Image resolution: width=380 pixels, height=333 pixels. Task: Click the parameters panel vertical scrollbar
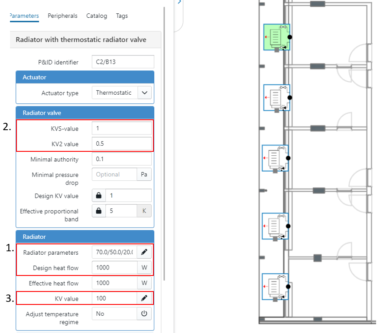164,130
